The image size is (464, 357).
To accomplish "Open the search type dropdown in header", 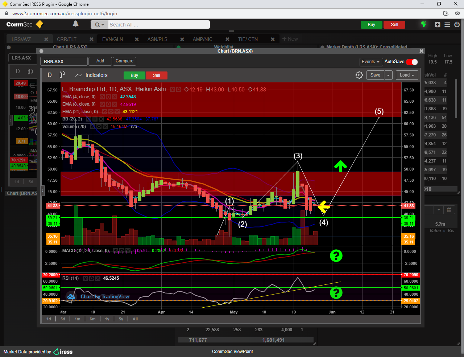I will coord(99,25).
